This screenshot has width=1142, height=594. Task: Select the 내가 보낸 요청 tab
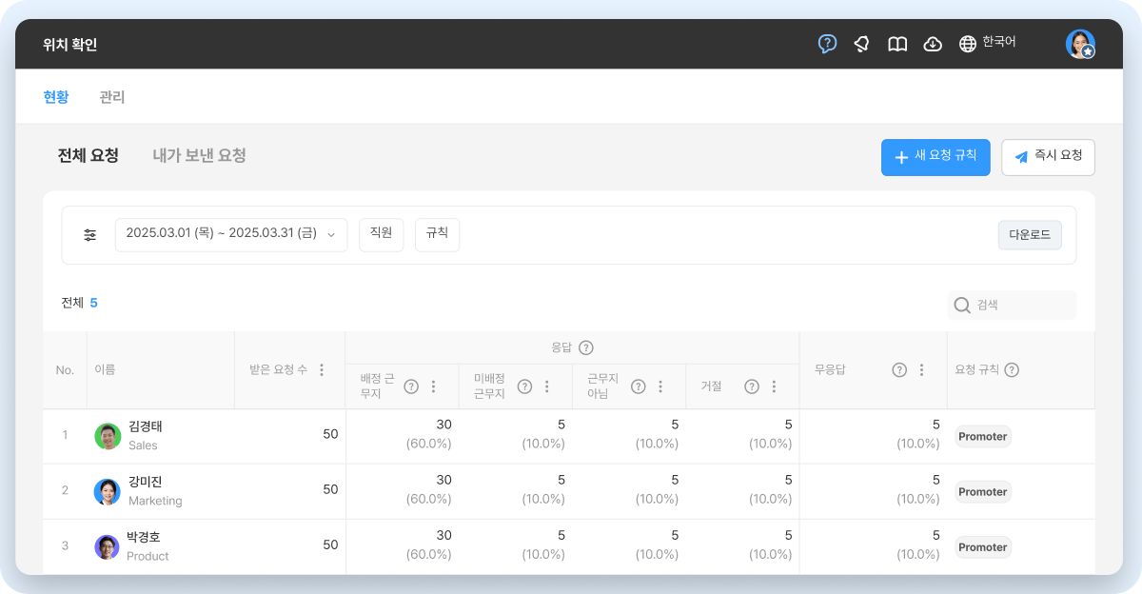click(200, 155)
